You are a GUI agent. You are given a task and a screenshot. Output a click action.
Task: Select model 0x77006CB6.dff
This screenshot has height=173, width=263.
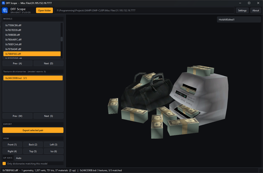(32, 25)
